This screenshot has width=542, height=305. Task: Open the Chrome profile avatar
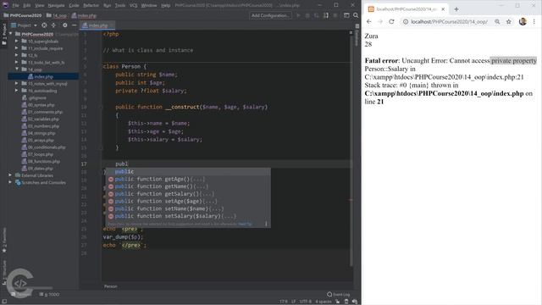(523, 21)
